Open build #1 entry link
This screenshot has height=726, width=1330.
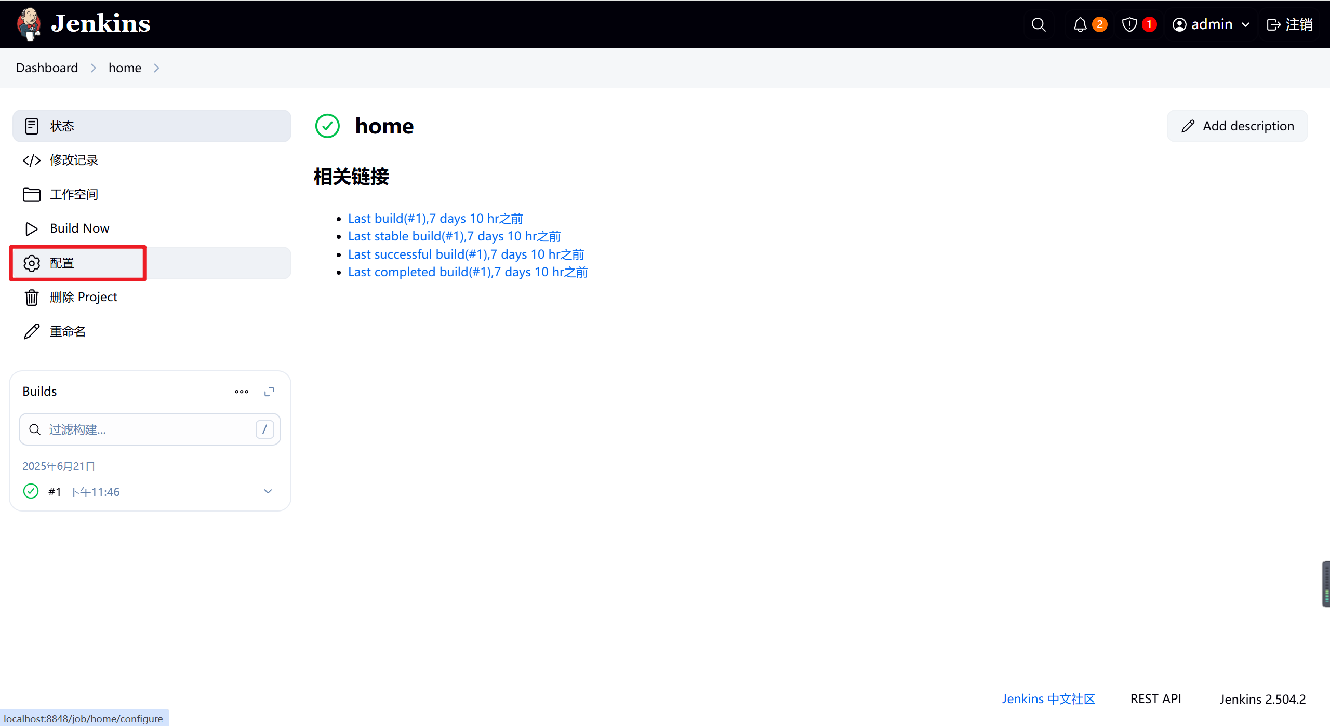55,492
